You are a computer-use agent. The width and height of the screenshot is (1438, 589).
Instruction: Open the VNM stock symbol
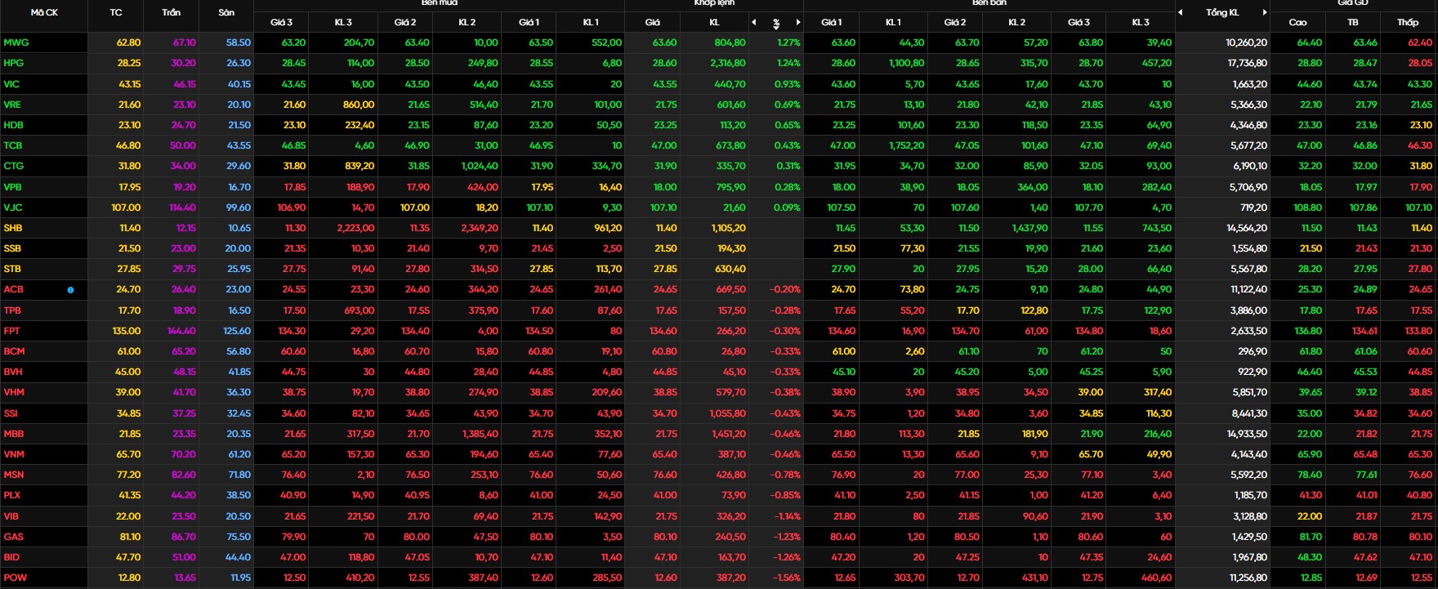tap(14, 454)
